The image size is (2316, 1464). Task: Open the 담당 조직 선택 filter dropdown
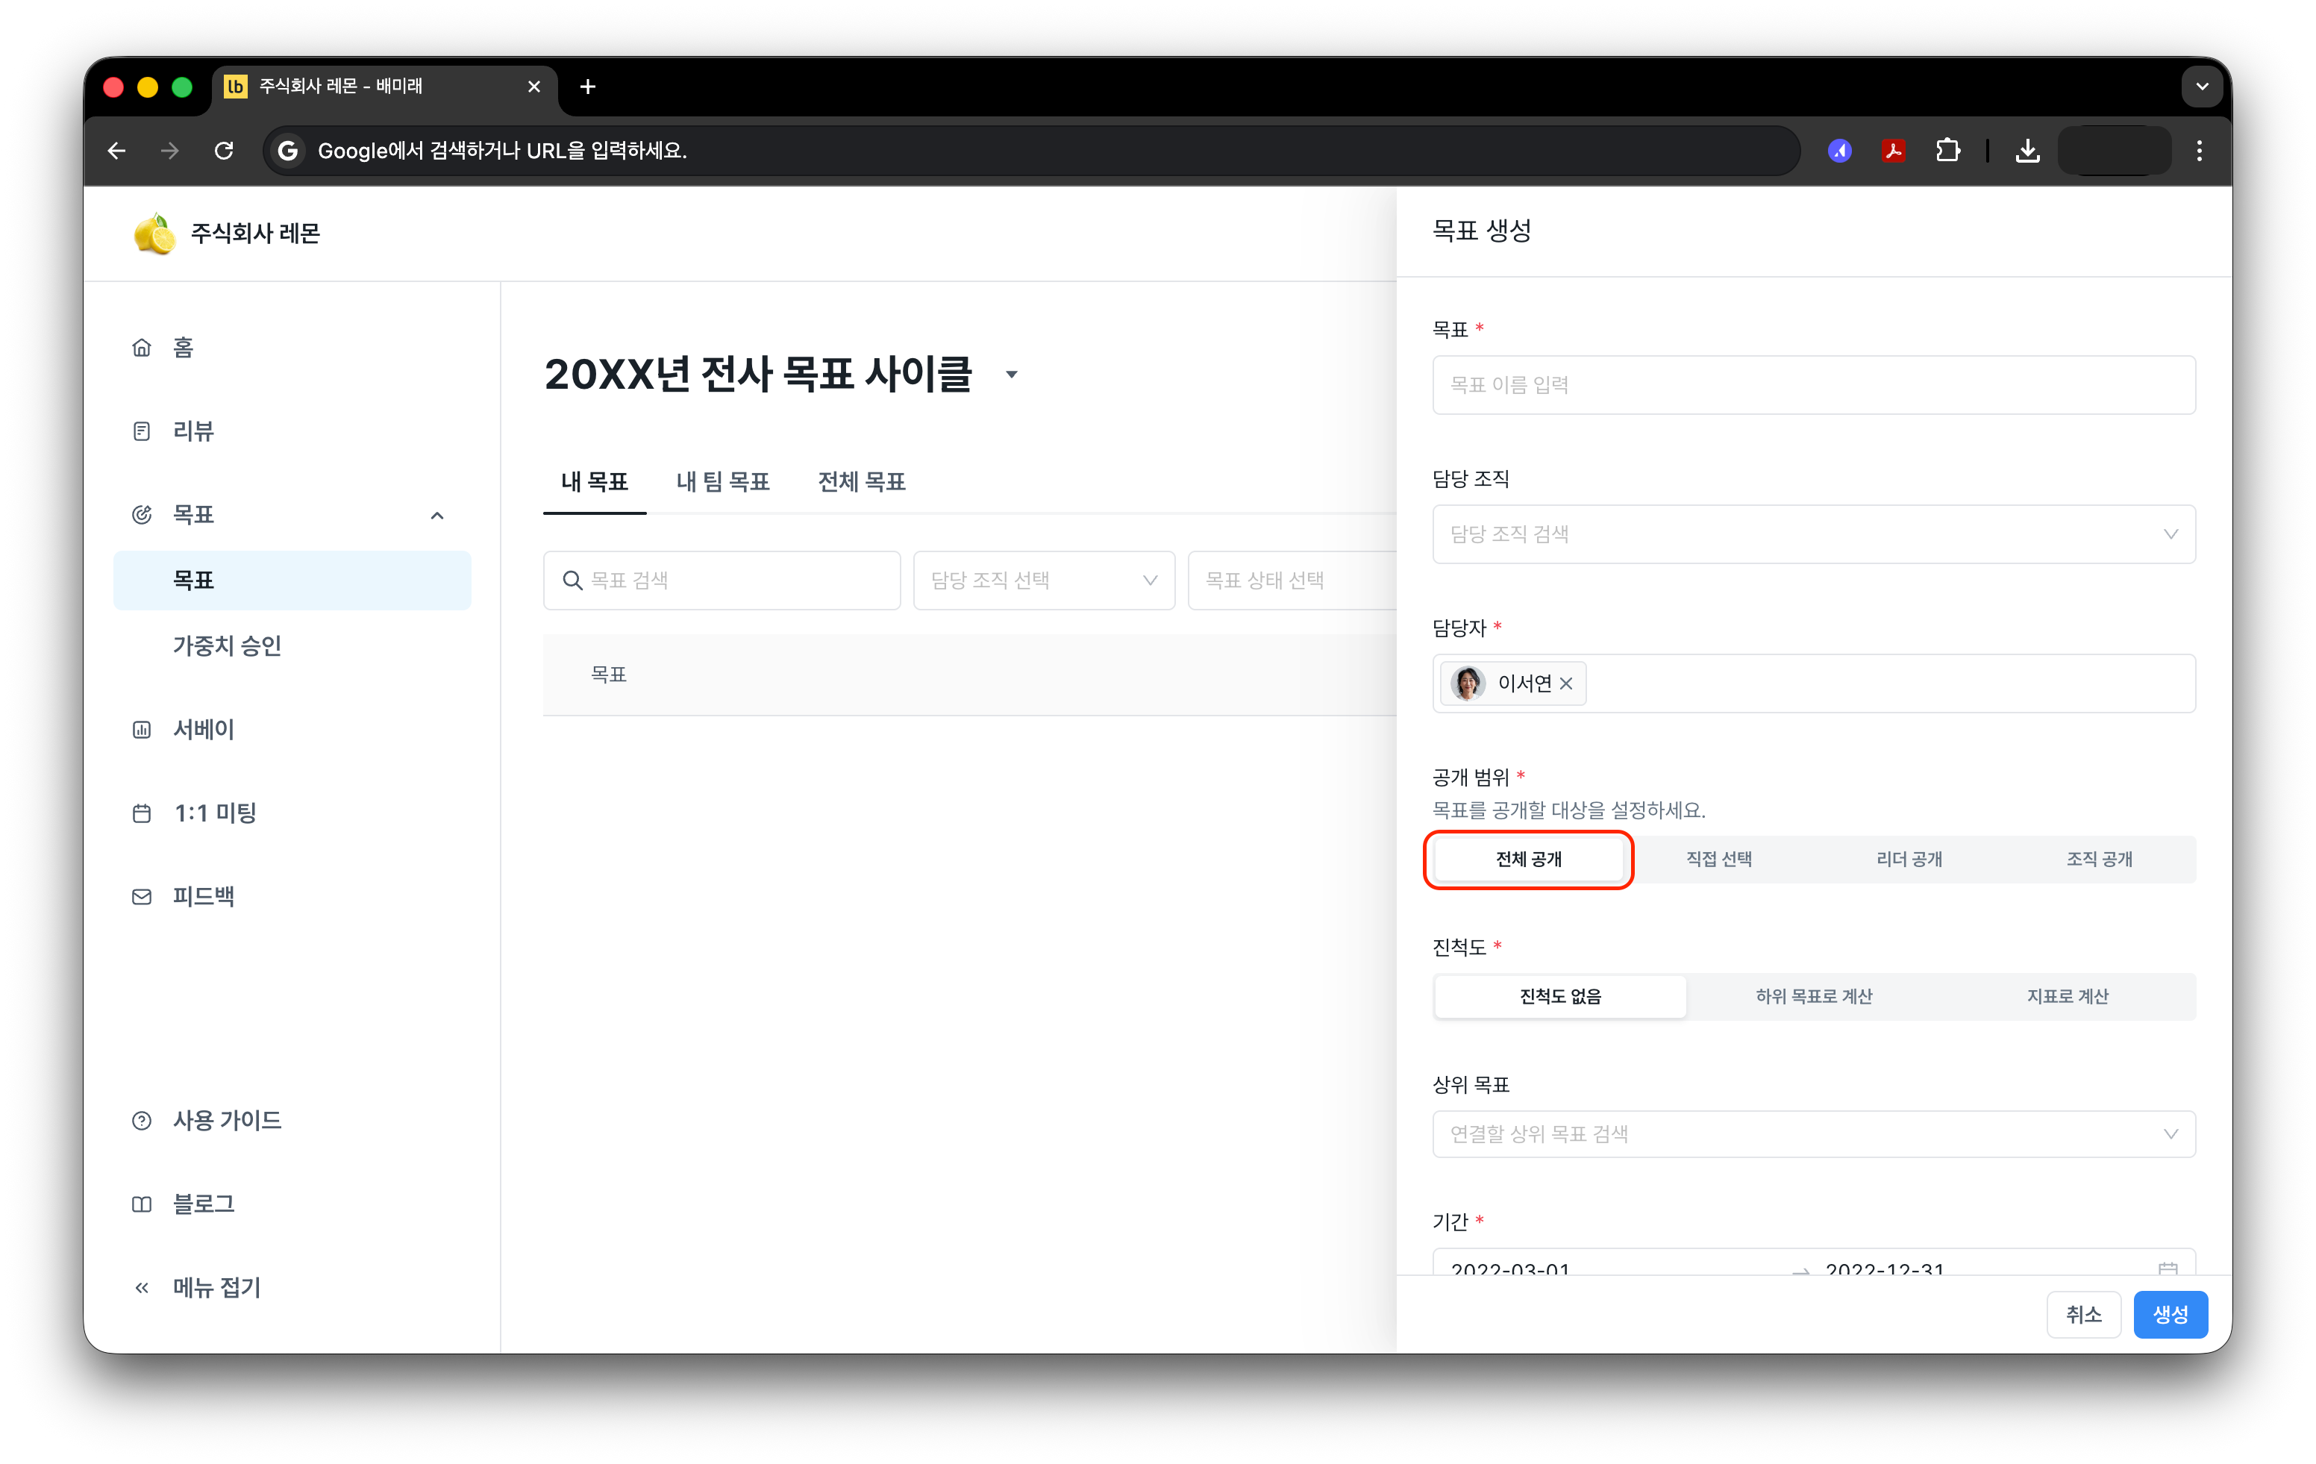tap(1044, 580)
